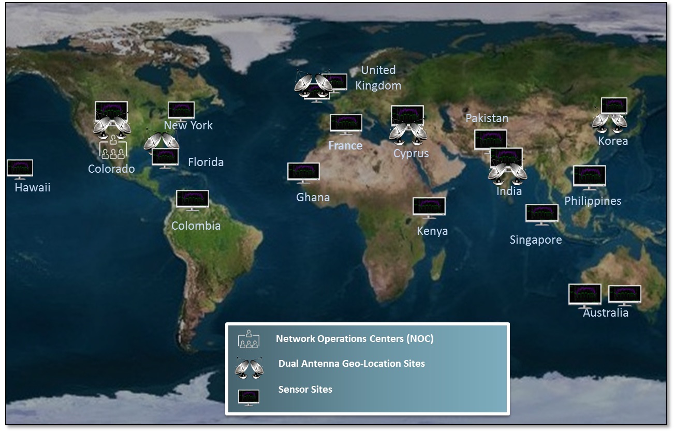Click the NOC icon in the legend

pos(248,339)
